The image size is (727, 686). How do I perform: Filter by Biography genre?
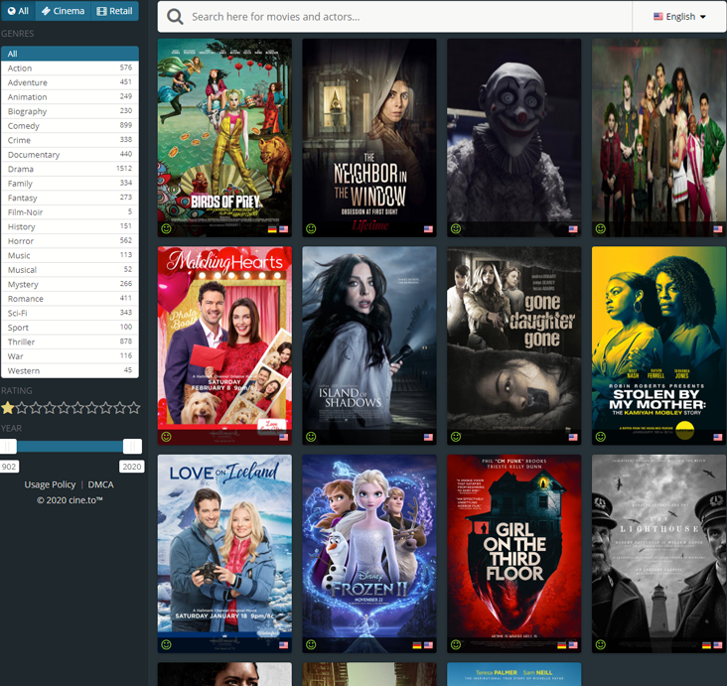pyautogui.click(x=70, y=111)
